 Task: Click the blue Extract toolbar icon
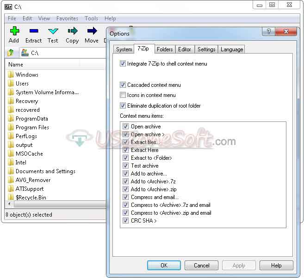34,31
